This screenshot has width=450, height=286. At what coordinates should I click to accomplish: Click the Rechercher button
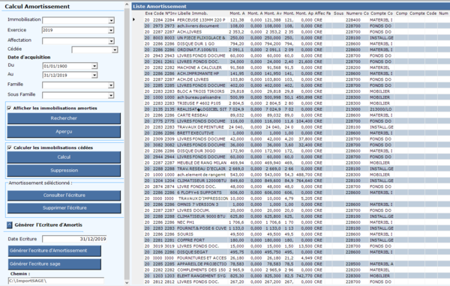point(64,118)
